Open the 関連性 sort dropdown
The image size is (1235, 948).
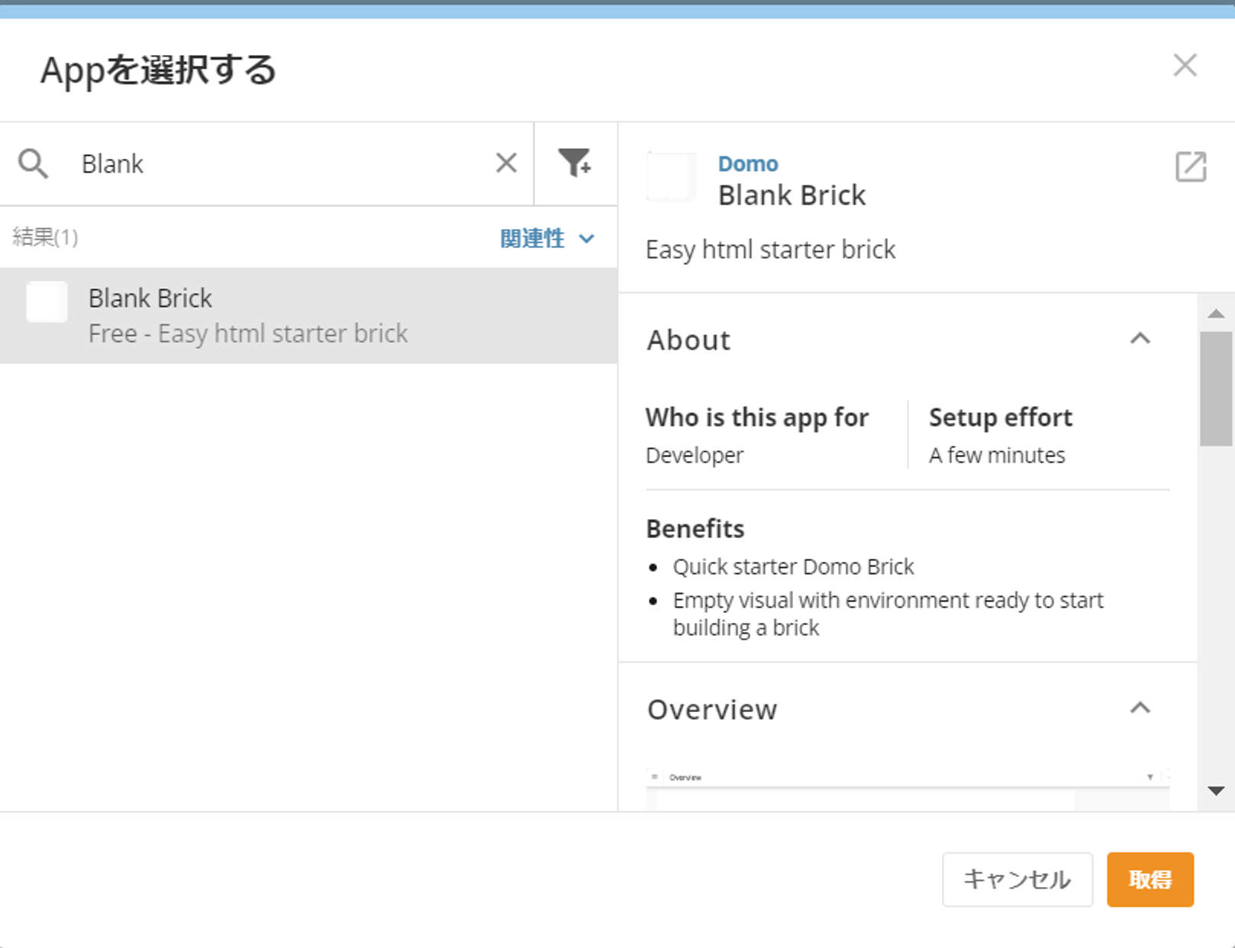547,238
